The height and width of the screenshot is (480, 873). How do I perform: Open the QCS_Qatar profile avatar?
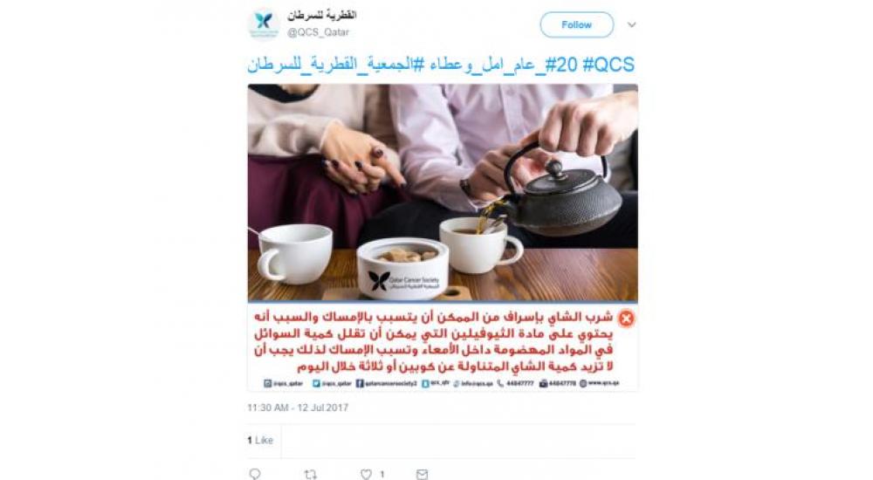[x=264, y=24]
